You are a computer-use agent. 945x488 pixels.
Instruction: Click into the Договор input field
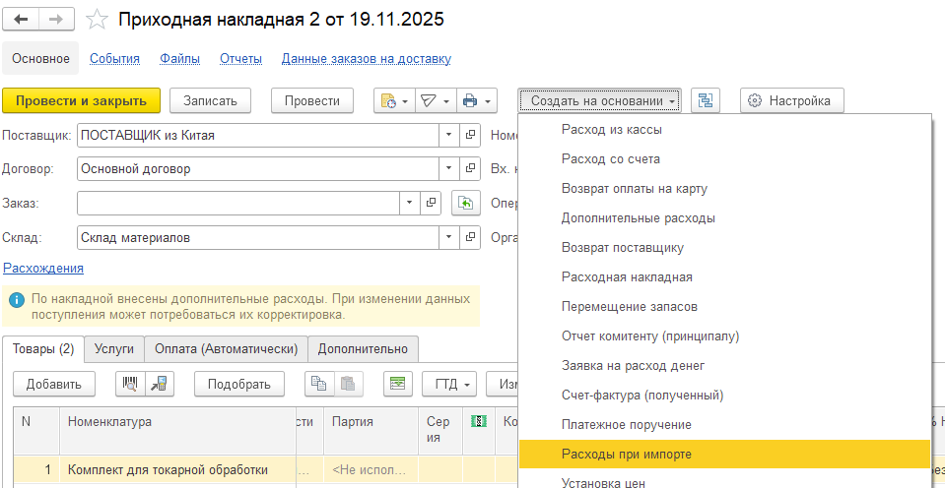pos(256,168)
